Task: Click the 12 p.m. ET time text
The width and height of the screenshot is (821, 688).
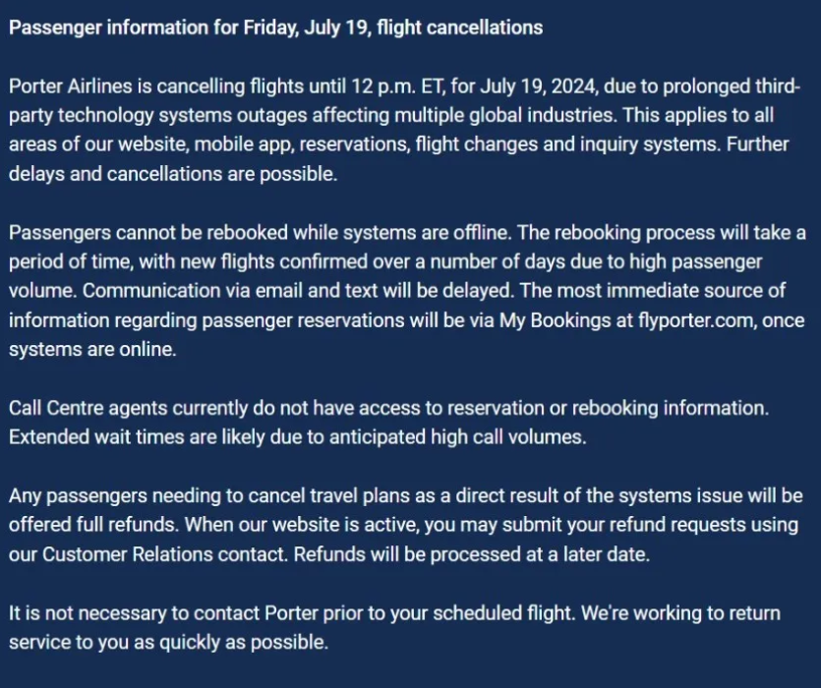Action: [397, 86]
